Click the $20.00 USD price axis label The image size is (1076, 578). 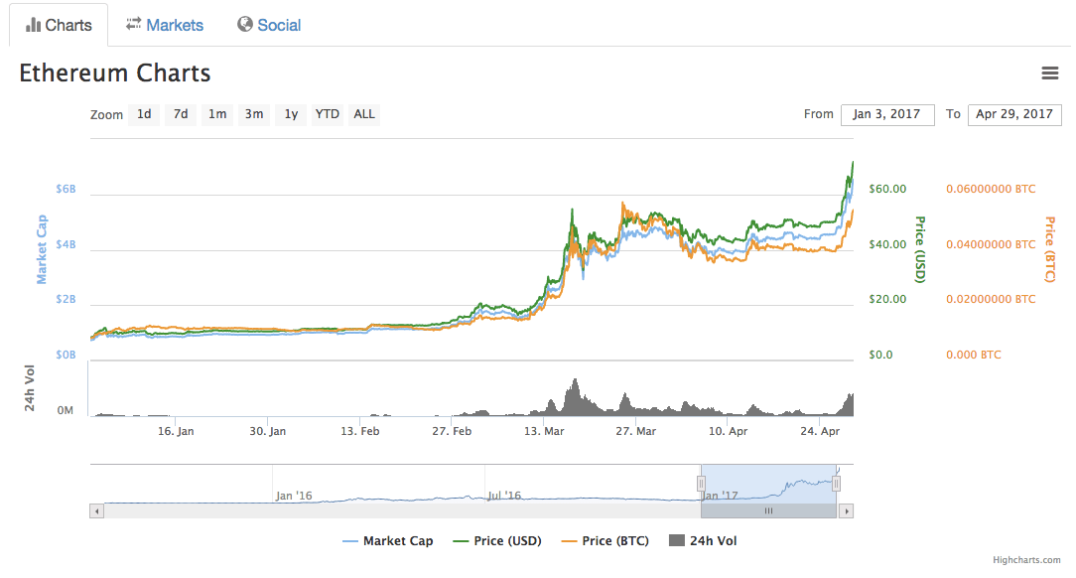(x=887, y=299)
